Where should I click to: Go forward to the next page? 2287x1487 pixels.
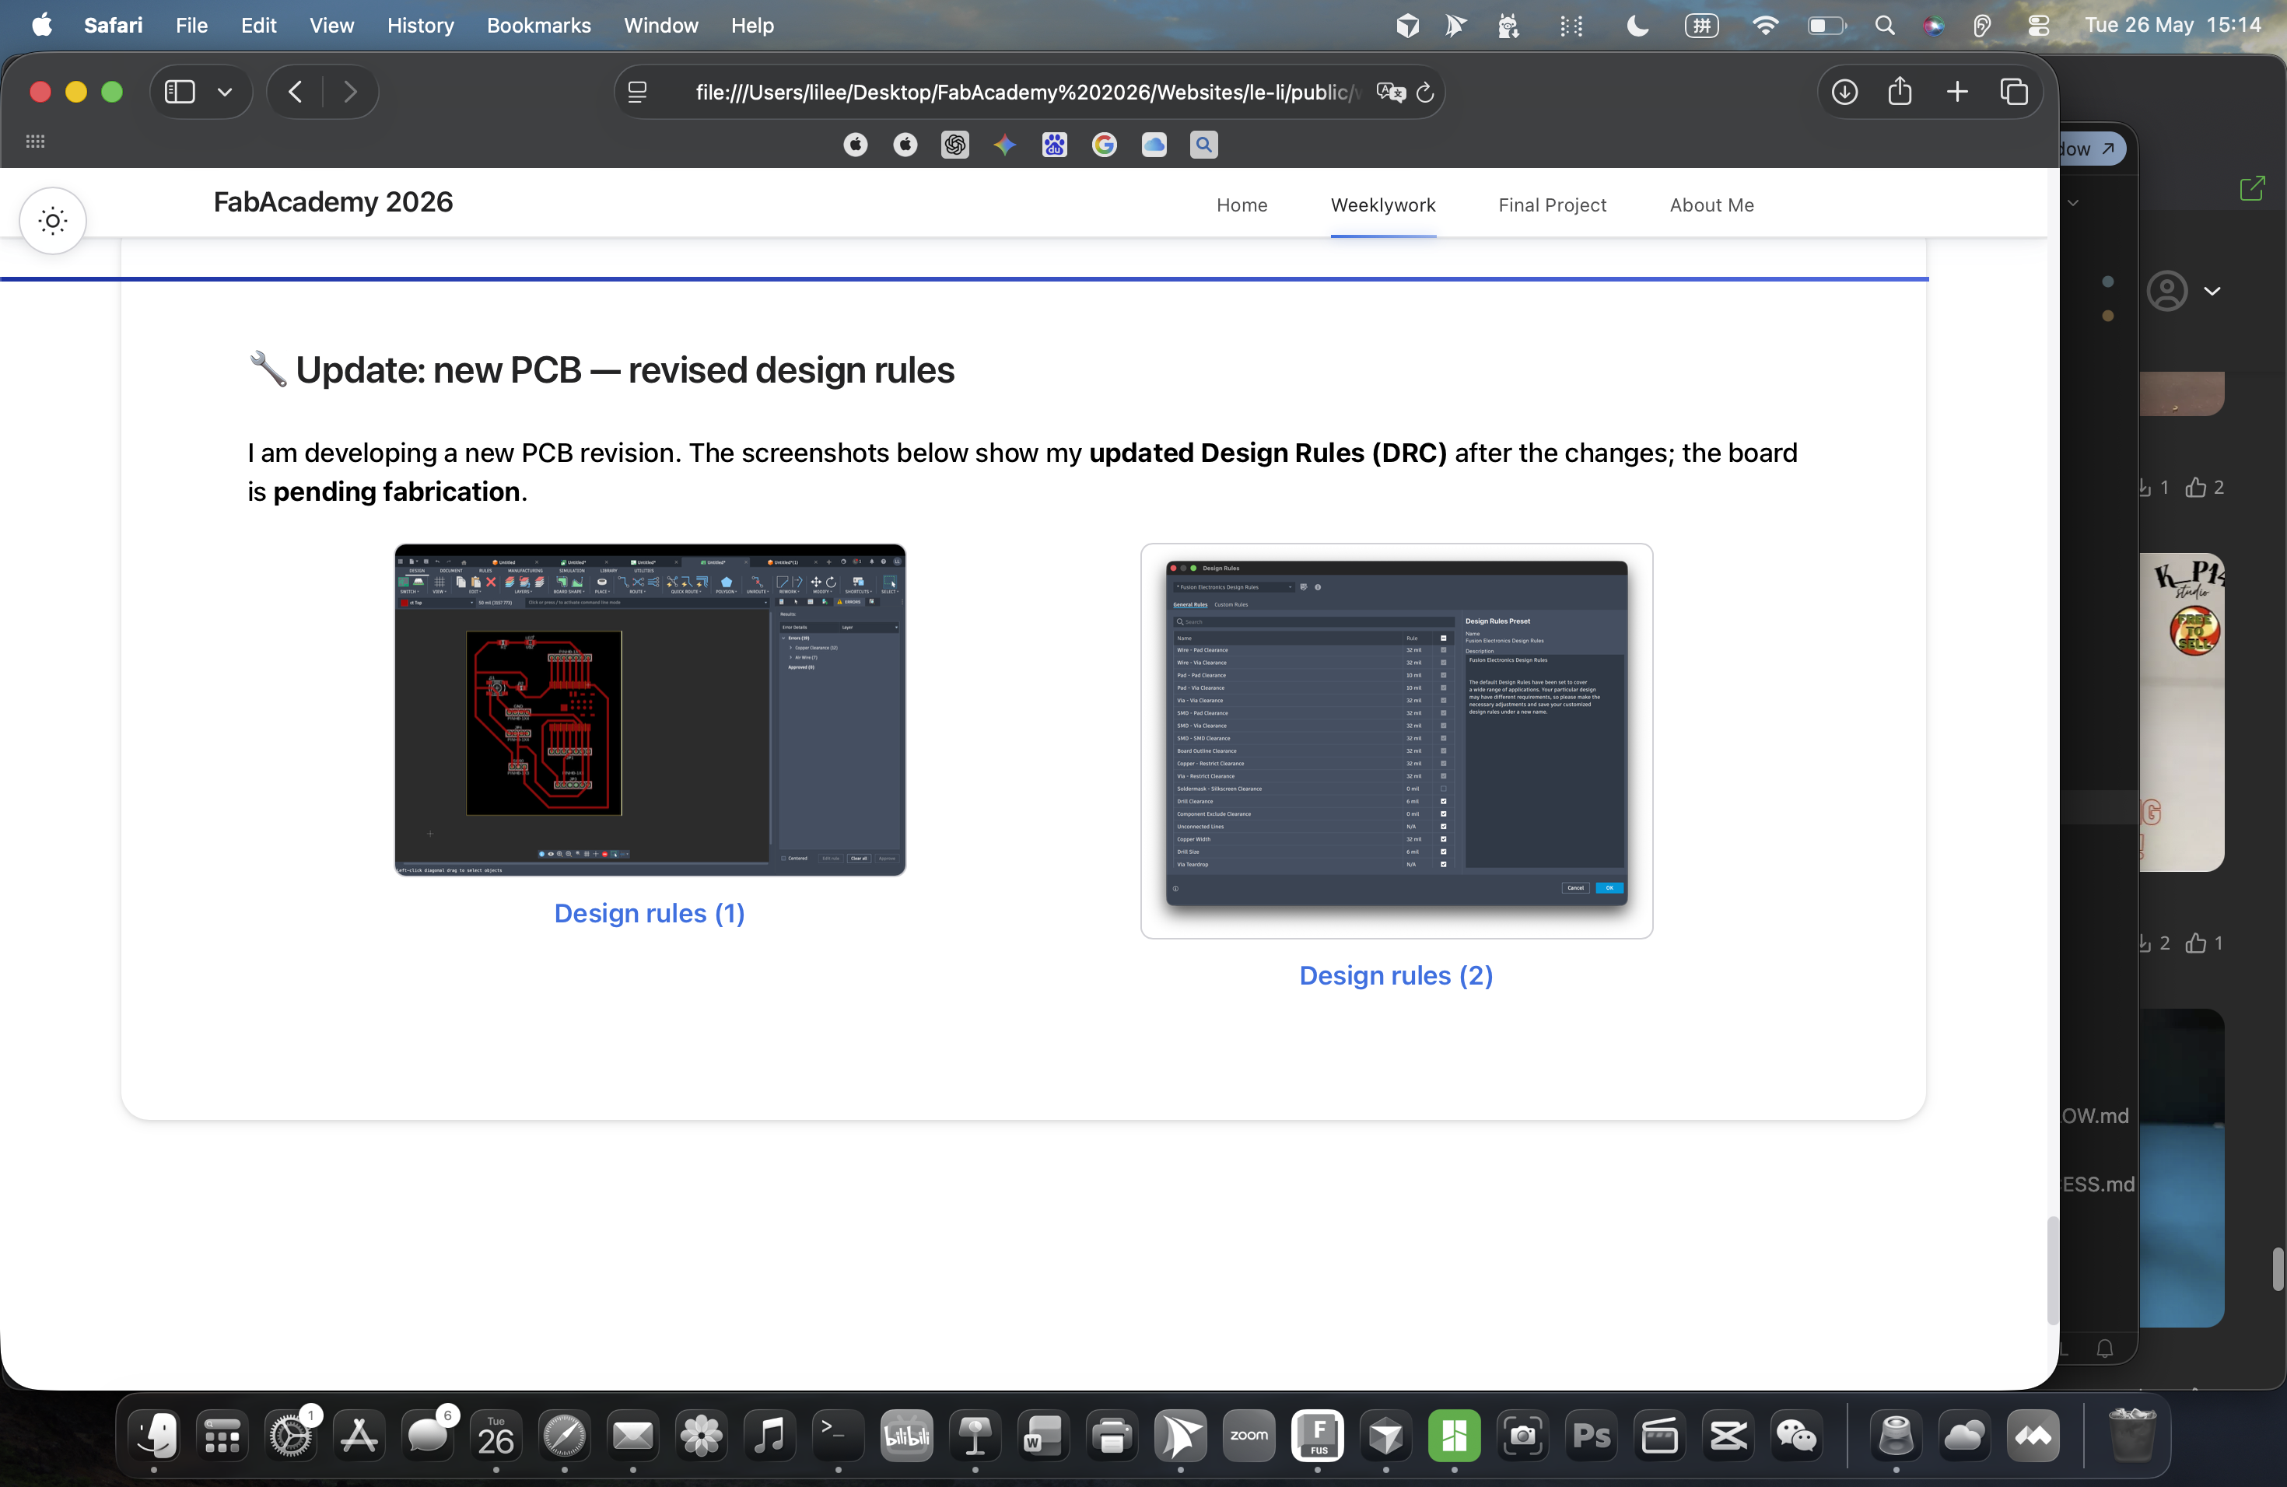pyautogui.click(x=350, y=93)
